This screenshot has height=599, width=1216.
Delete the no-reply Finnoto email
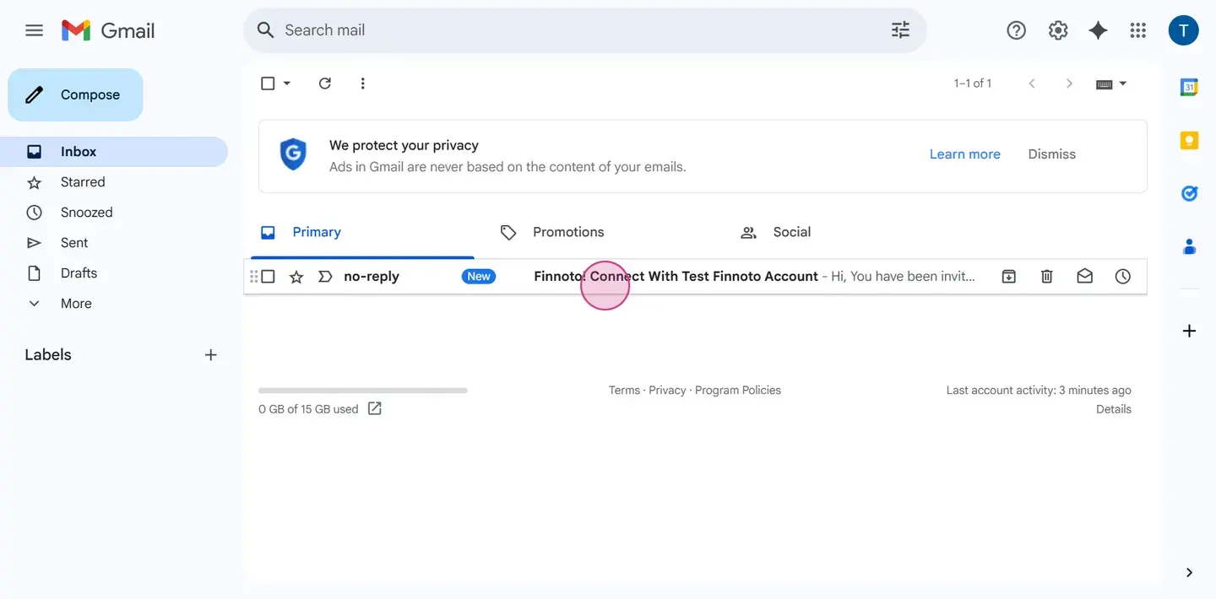(1046, 277)
